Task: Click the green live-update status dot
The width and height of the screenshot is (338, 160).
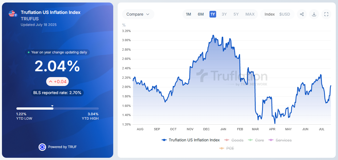Action: coord(29,52)
